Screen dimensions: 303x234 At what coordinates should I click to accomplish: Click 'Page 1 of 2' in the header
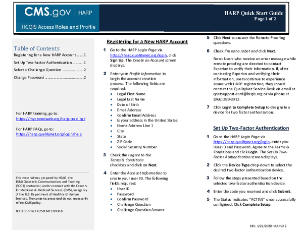tap(265, 19)
